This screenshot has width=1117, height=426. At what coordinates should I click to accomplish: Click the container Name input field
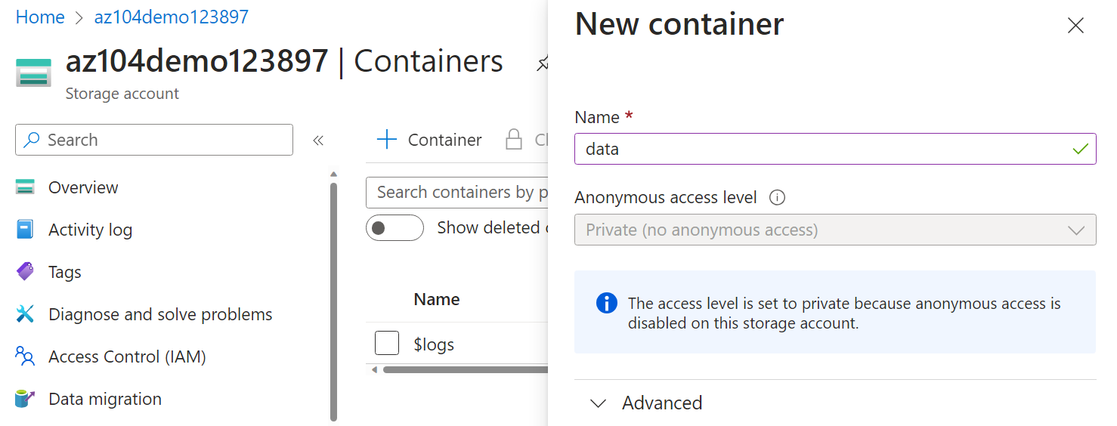click(824, 149)
